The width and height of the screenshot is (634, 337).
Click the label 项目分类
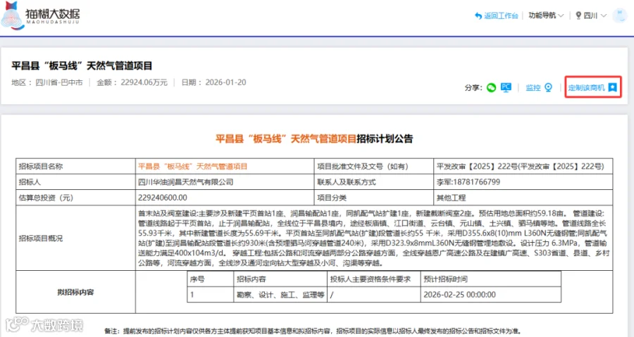click(x=332, y=198)
